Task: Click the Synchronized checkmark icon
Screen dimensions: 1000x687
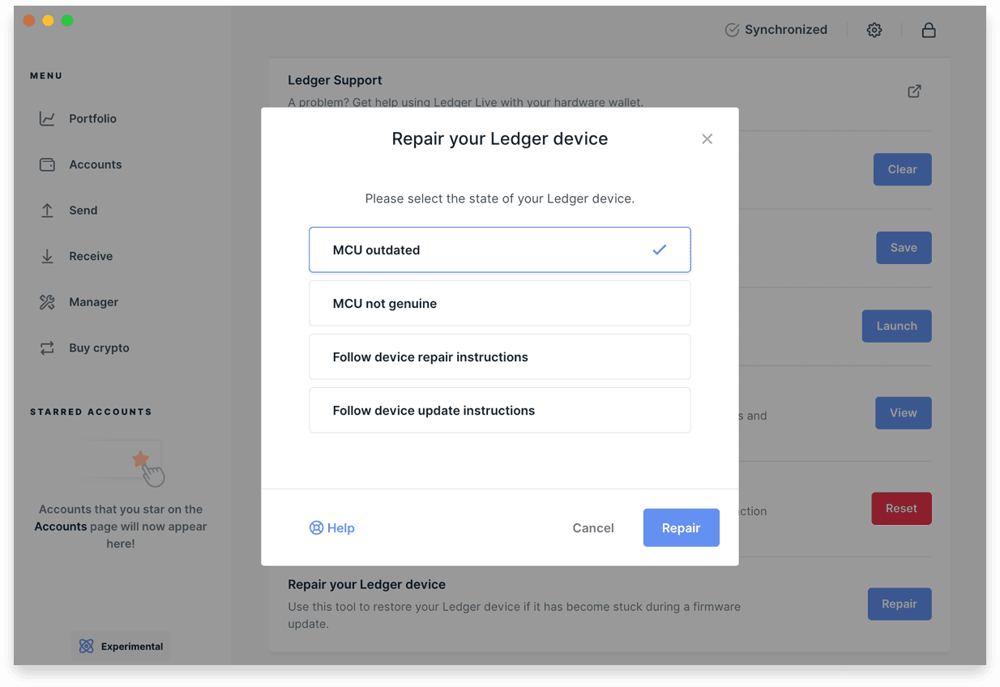Action: tap(732, 30)
